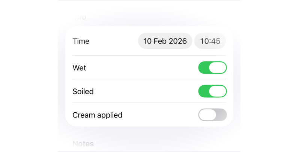This screenshot has width=293, height=152.
Task: Click the hour digits in the 10:45 field
Action: [x=204, y=41]
